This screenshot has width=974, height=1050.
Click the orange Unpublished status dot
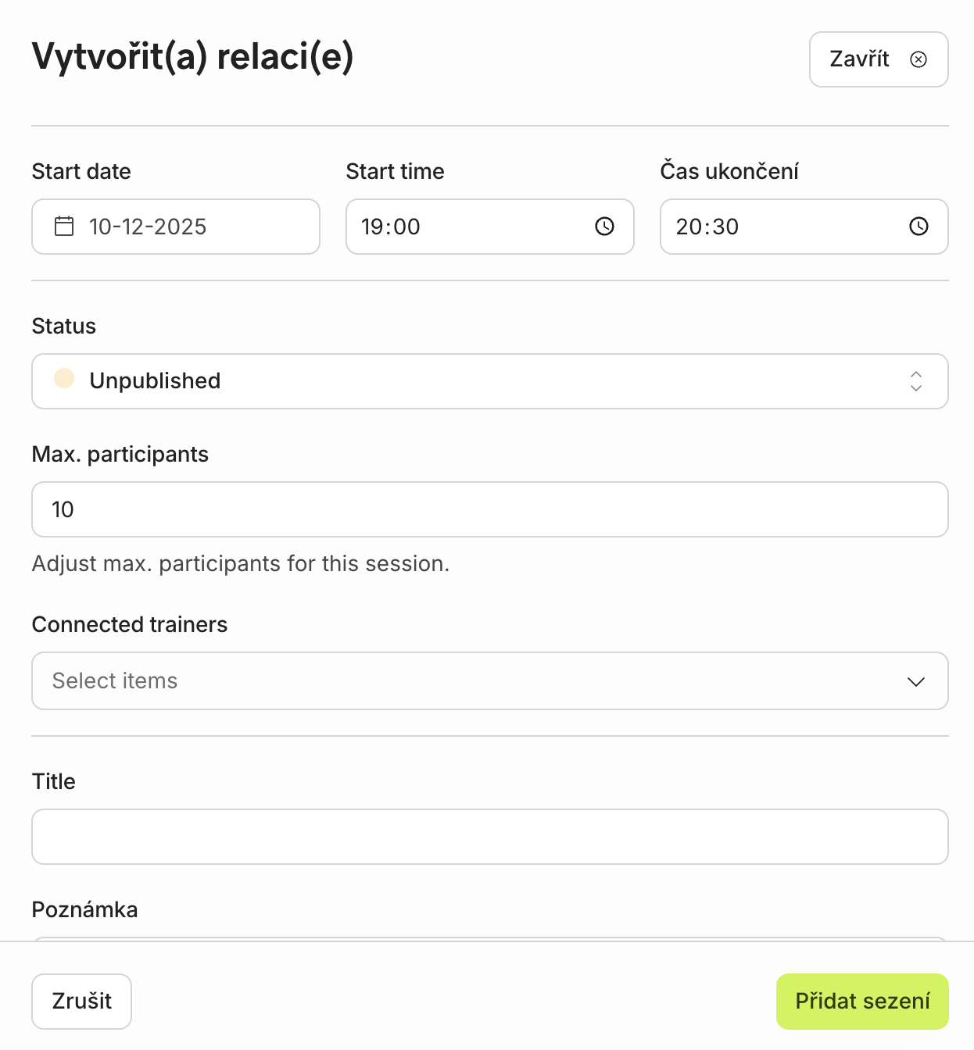64,379
